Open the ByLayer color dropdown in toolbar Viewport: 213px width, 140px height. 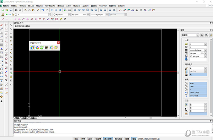point(69,15)
